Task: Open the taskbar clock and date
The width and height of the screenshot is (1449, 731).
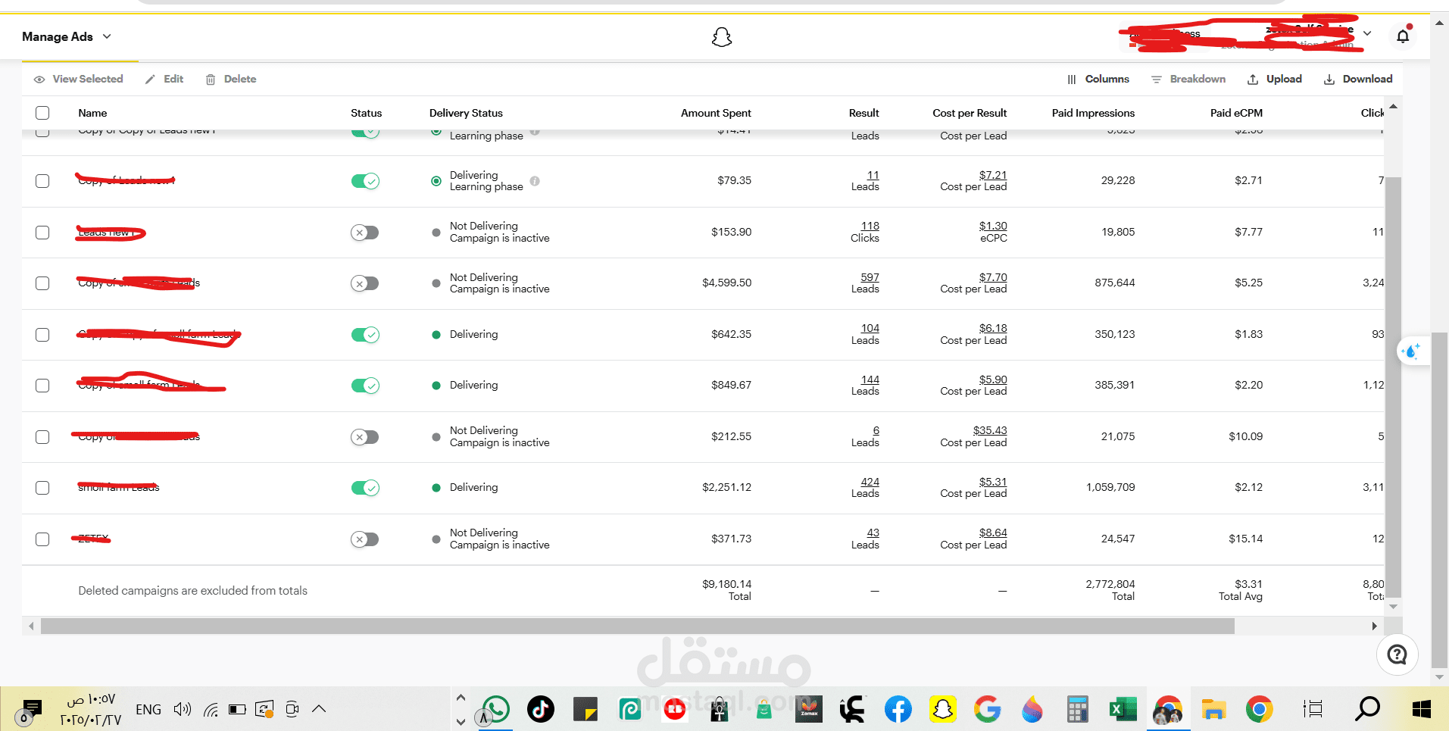Action: (x=91, y=710)
